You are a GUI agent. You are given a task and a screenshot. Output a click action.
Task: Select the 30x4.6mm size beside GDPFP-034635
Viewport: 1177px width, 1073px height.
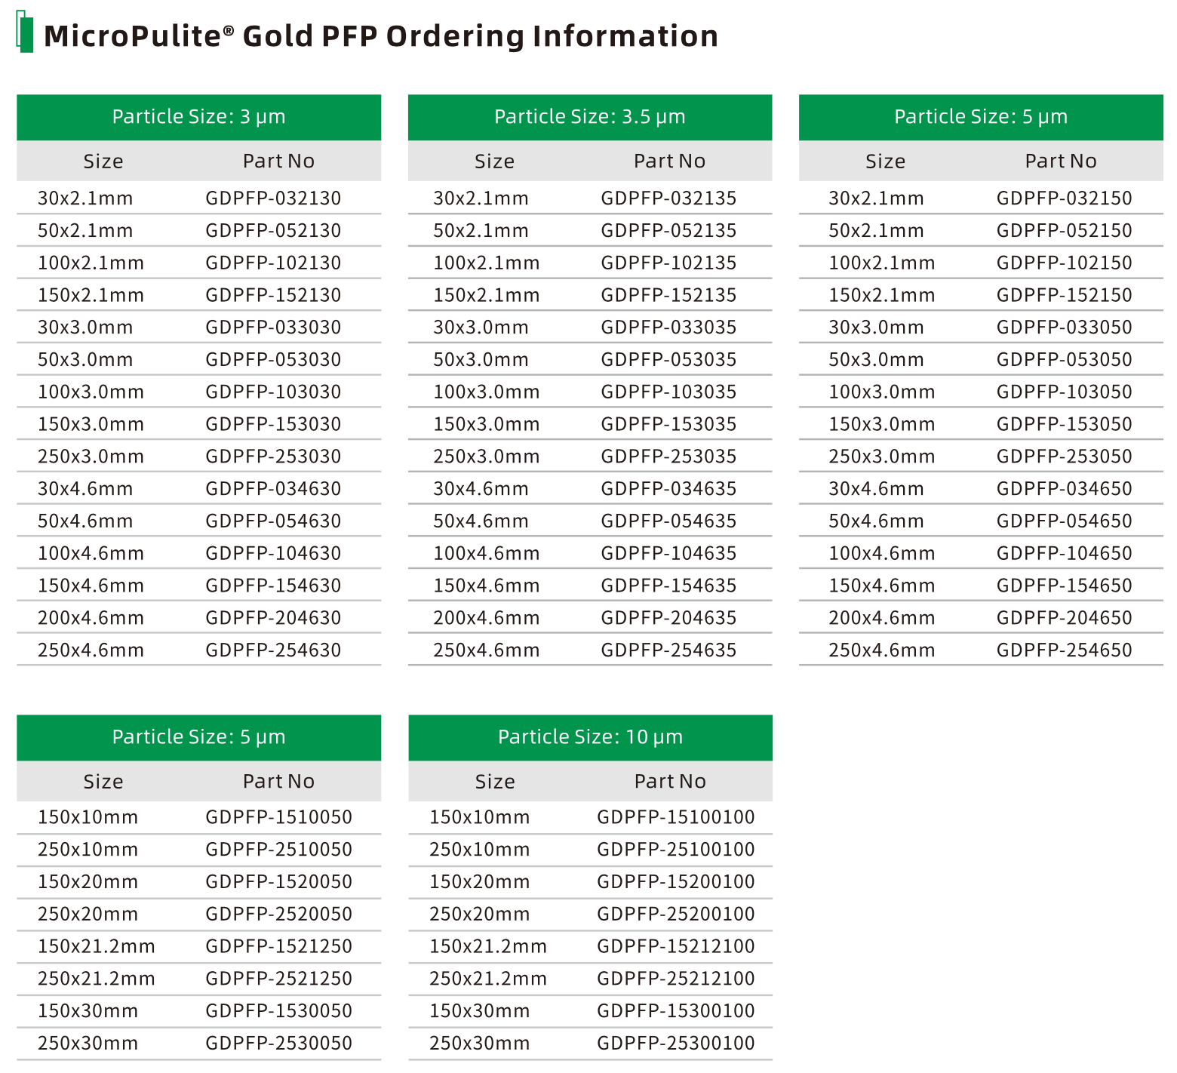tap(481, 489)
